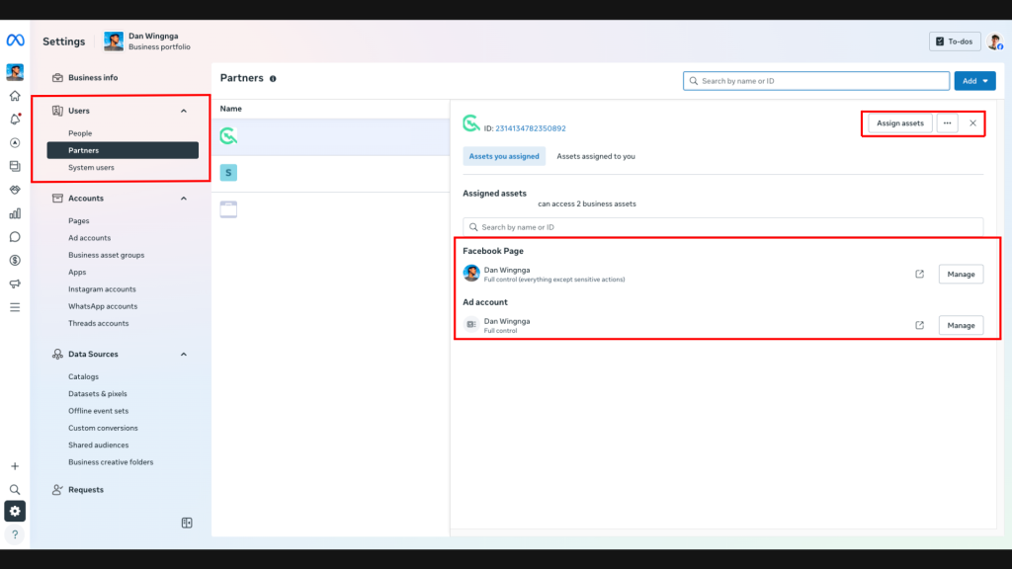Collapse the Users section

(183, 111)
